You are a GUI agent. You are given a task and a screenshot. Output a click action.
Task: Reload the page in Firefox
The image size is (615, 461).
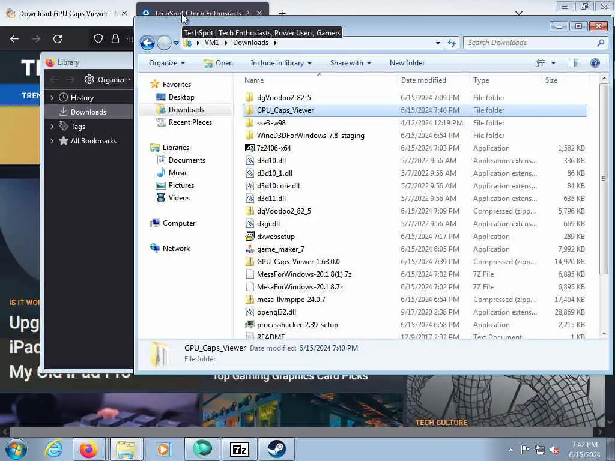(58, 39)
